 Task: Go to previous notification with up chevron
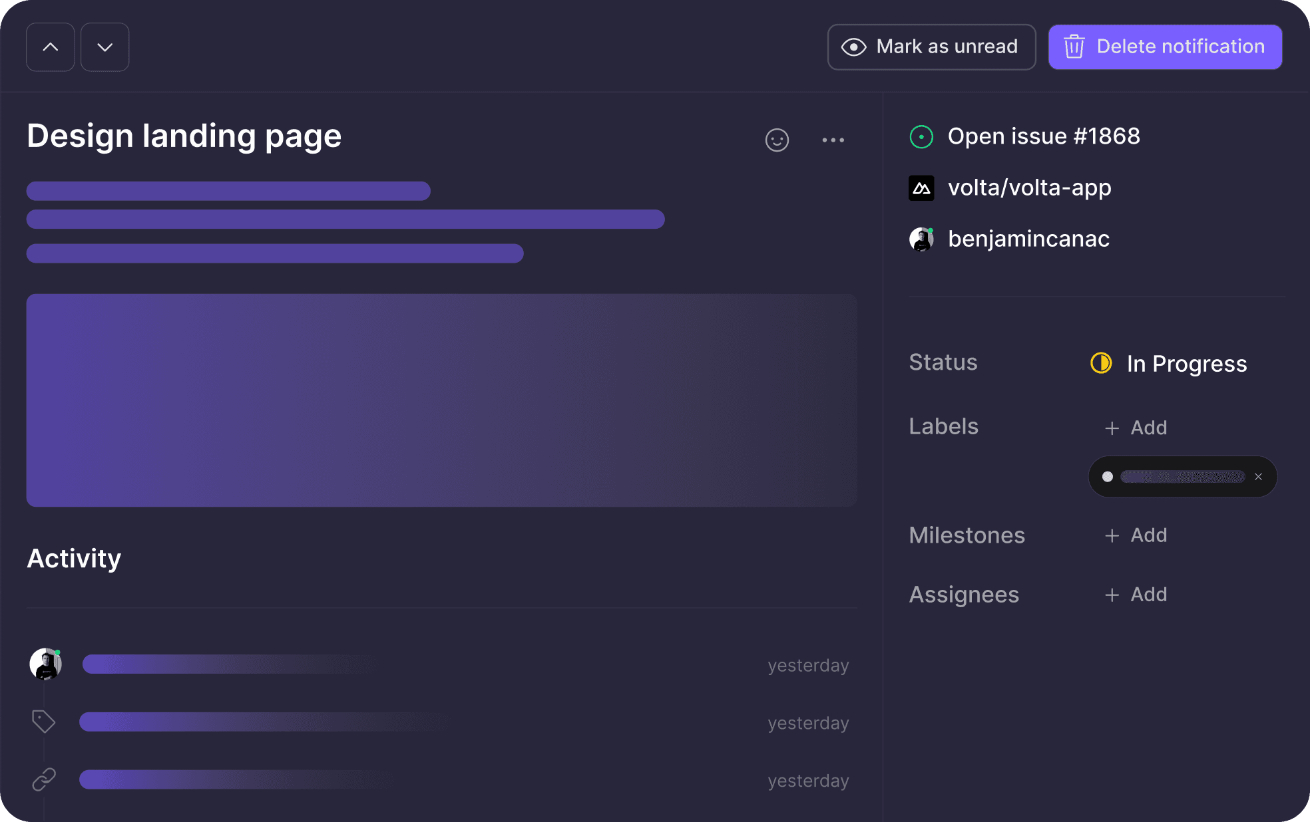click(51, 47)
